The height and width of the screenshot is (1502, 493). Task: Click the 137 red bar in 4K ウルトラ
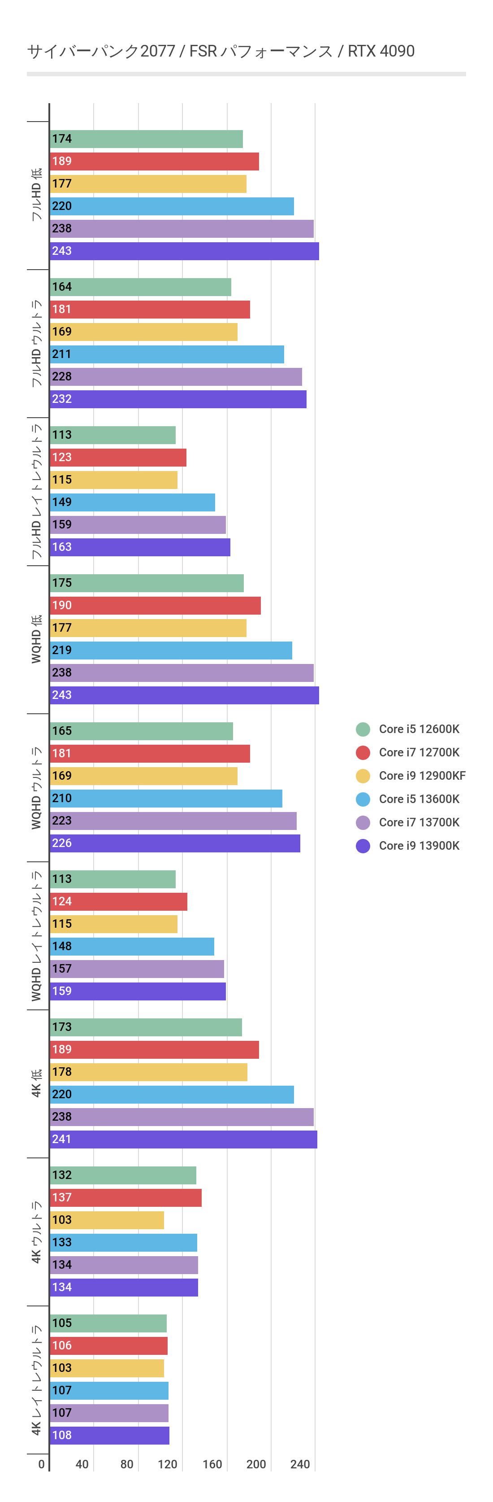pos(125,1198)
